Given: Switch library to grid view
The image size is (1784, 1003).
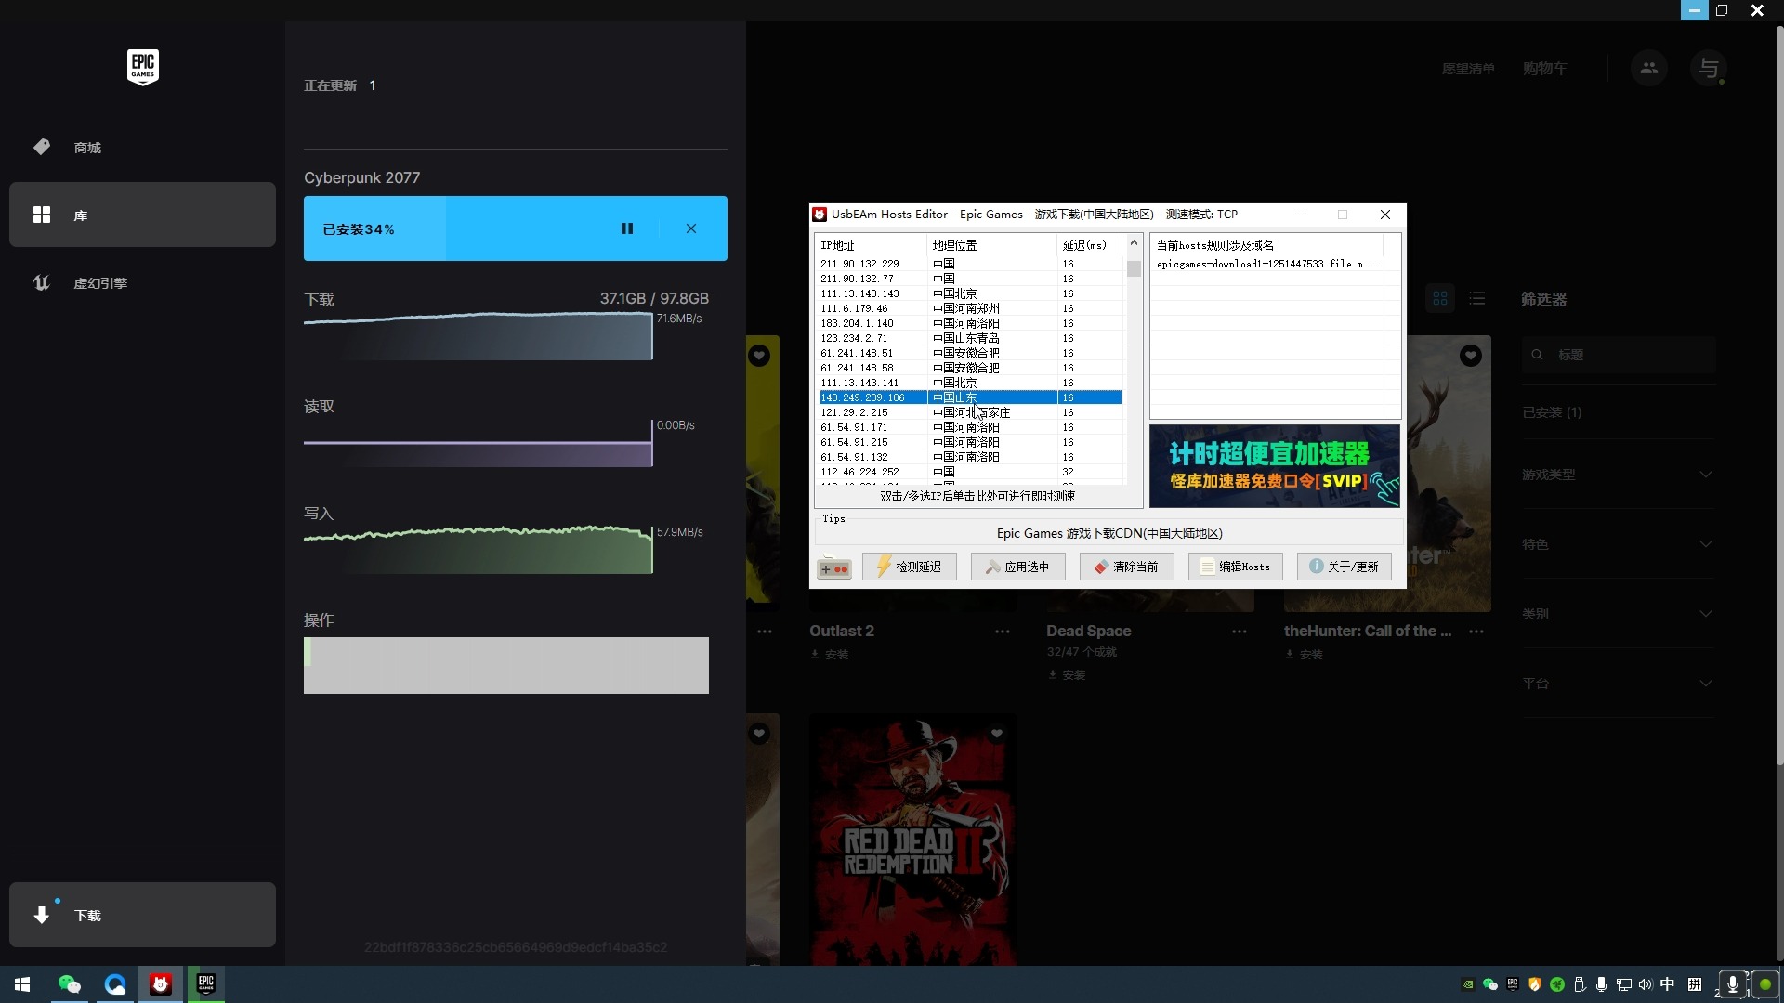Looking at the screenshot, I should 1440,298.
